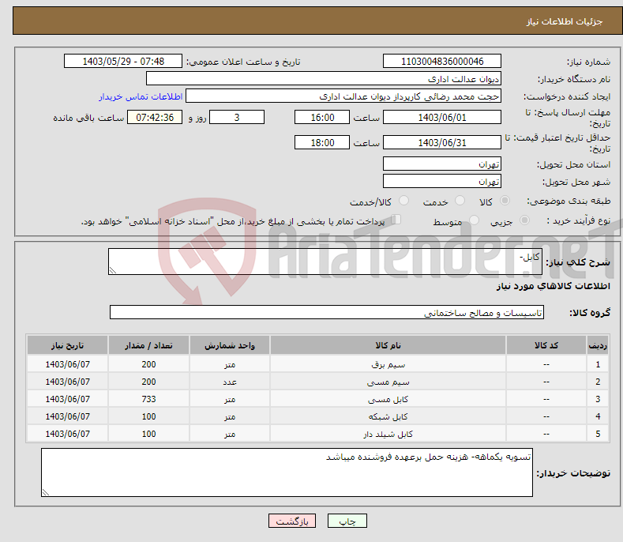Click the remaining time field 07:42:36
The height and width of the screenshot is (542, 623).
[155, 117]
